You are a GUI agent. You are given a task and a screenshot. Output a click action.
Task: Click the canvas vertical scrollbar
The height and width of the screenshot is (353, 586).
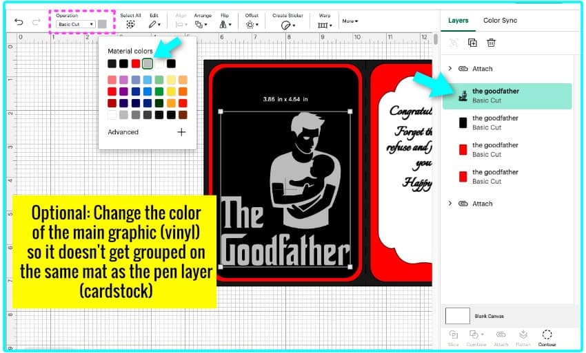436,39
